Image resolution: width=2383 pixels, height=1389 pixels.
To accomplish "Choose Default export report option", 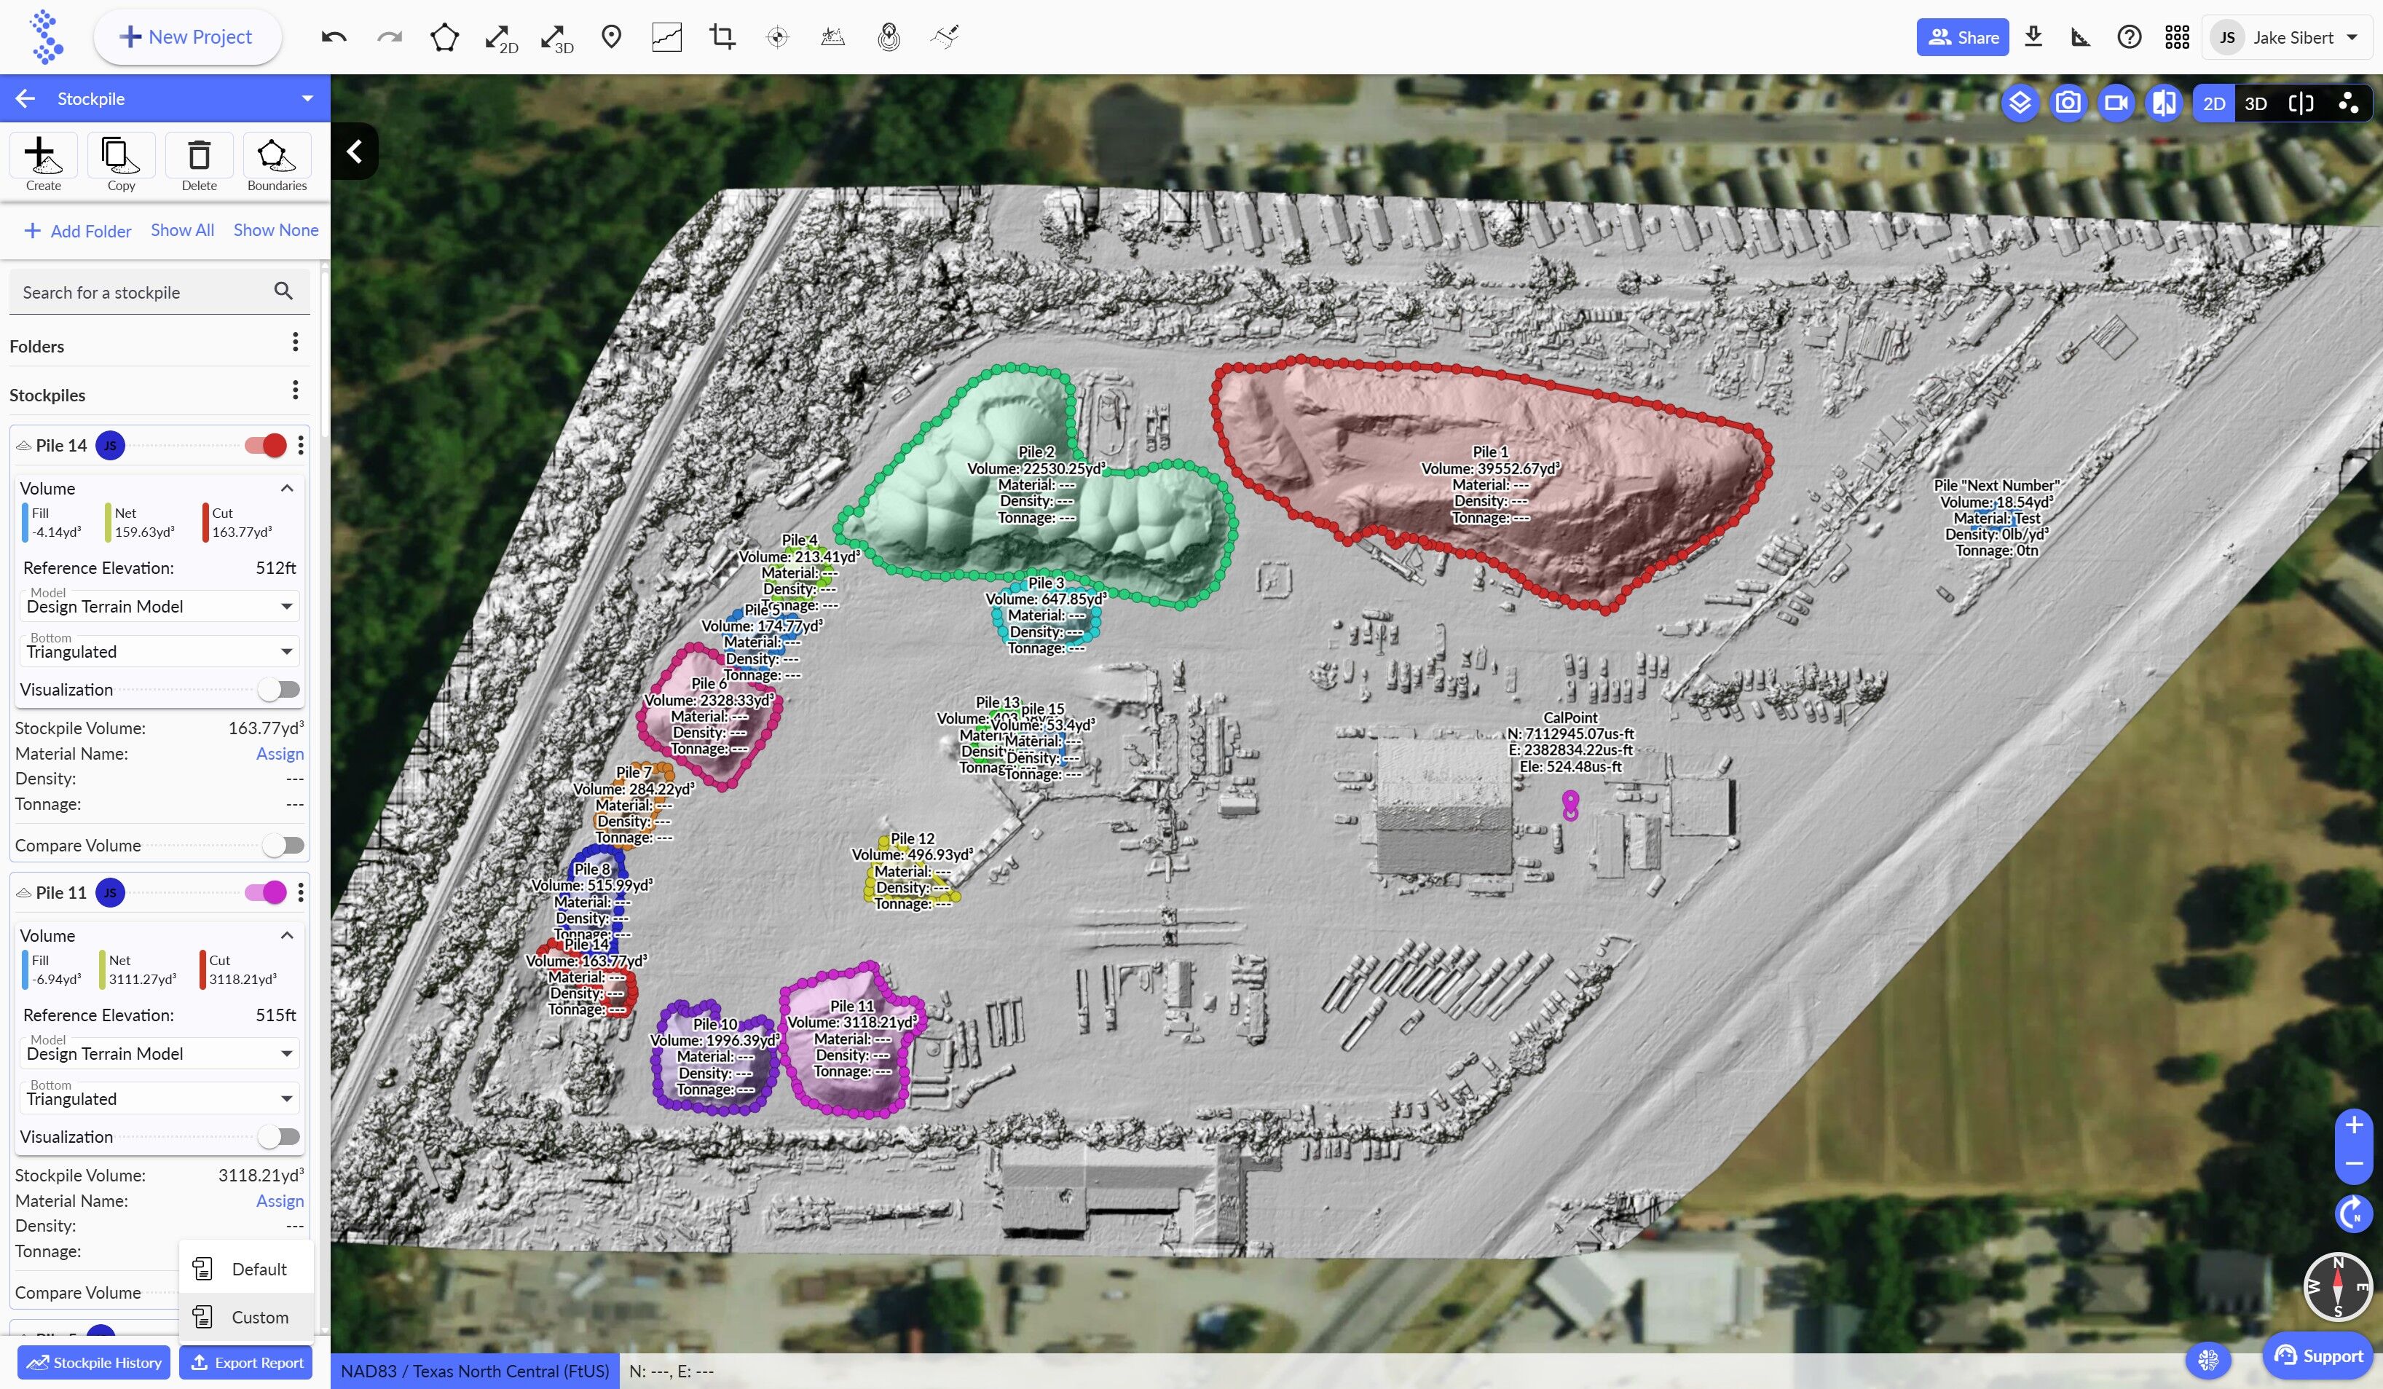I will 246,1269.
